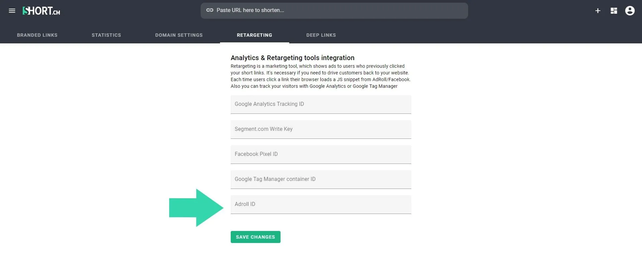Click the green arrow pointing to Adroll ID
The height and width of the screenshot is (257, 642).
coord(196,208)
